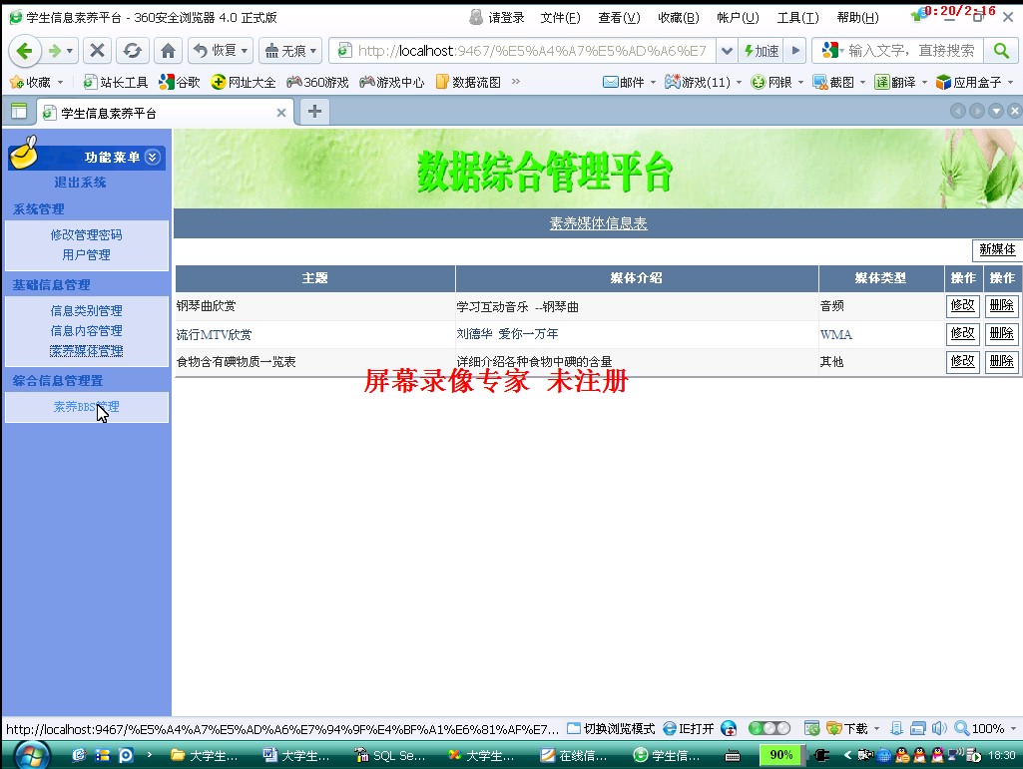Screen dimensions: 1023x769
Task: Toggle browser sound with the speaker icon
Action: [939, 728]
